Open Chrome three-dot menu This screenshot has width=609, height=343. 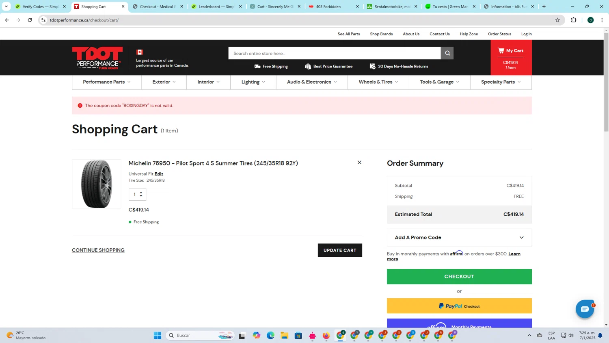(602, 20)
